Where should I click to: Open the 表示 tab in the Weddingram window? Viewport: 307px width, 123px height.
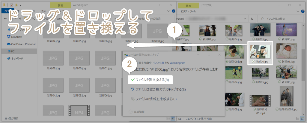[44, 11]
